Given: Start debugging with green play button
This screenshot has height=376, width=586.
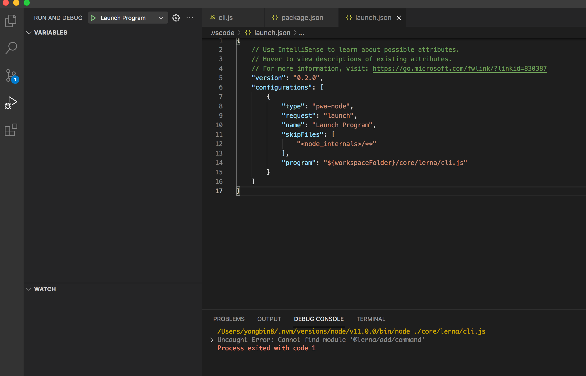Looking at the screenshot, I should pos(93,18).
